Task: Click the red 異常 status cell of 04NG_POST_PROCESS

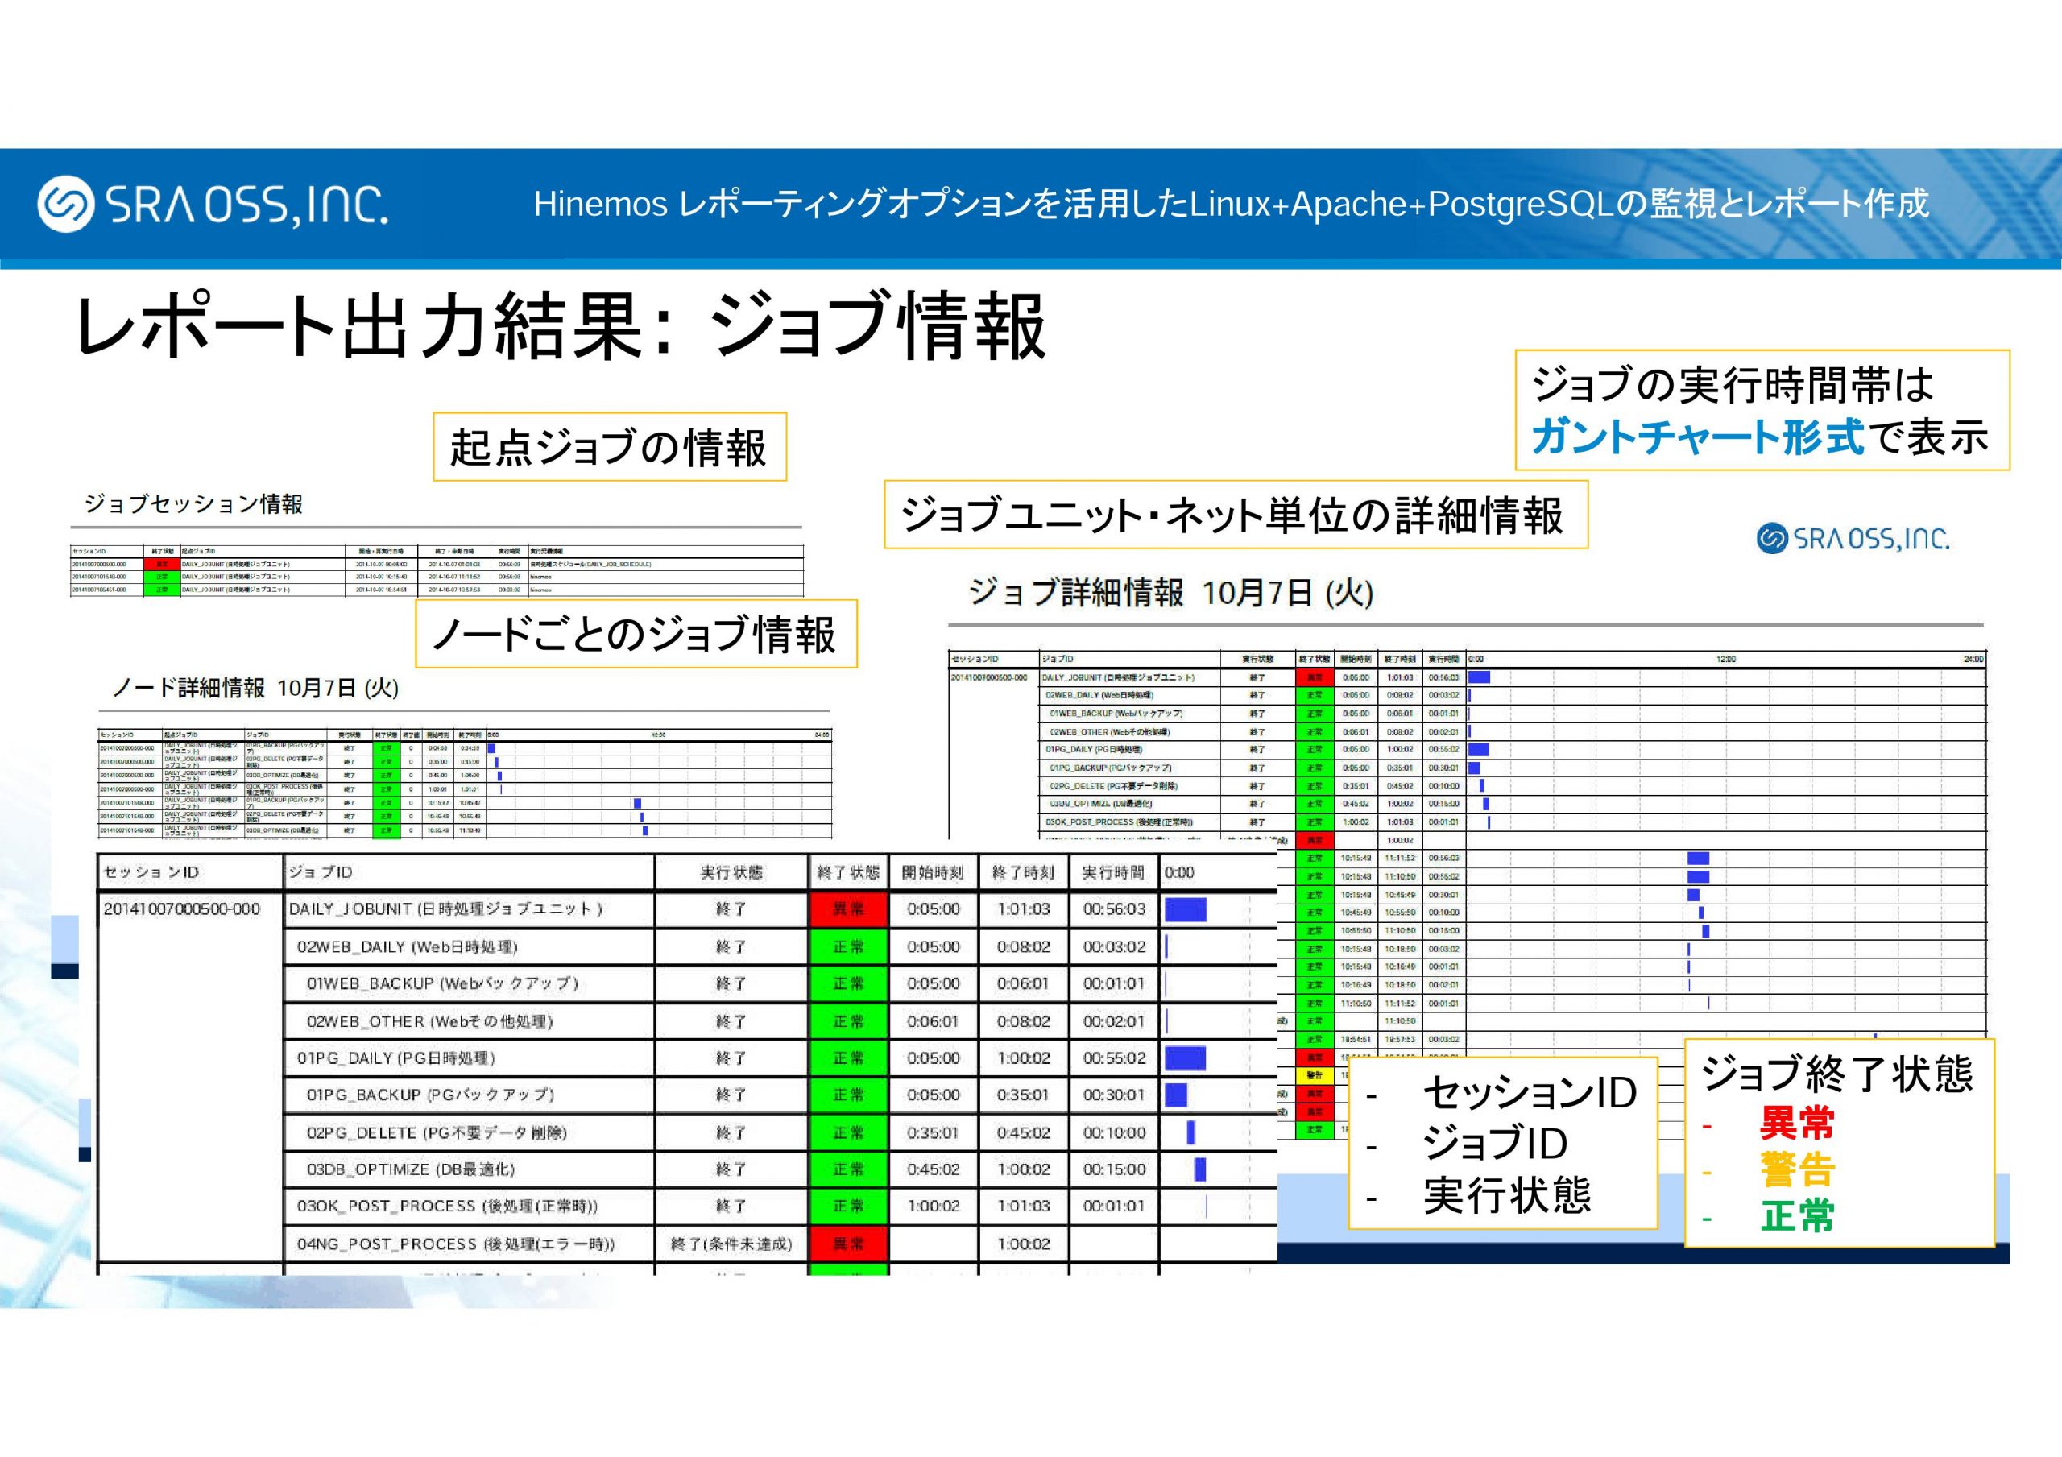Action: [848, 1244]
